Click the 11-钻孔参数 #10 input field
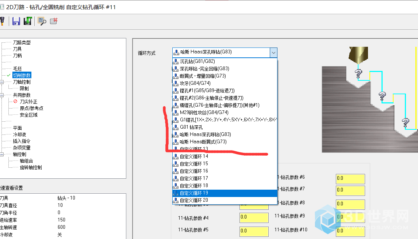This screenshot has width=418, height=239. (350, 231)
